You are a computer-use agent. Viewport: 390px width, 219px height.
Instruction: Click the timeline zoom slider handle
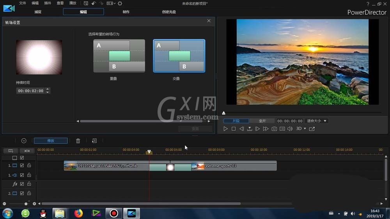tap(26, 204)
